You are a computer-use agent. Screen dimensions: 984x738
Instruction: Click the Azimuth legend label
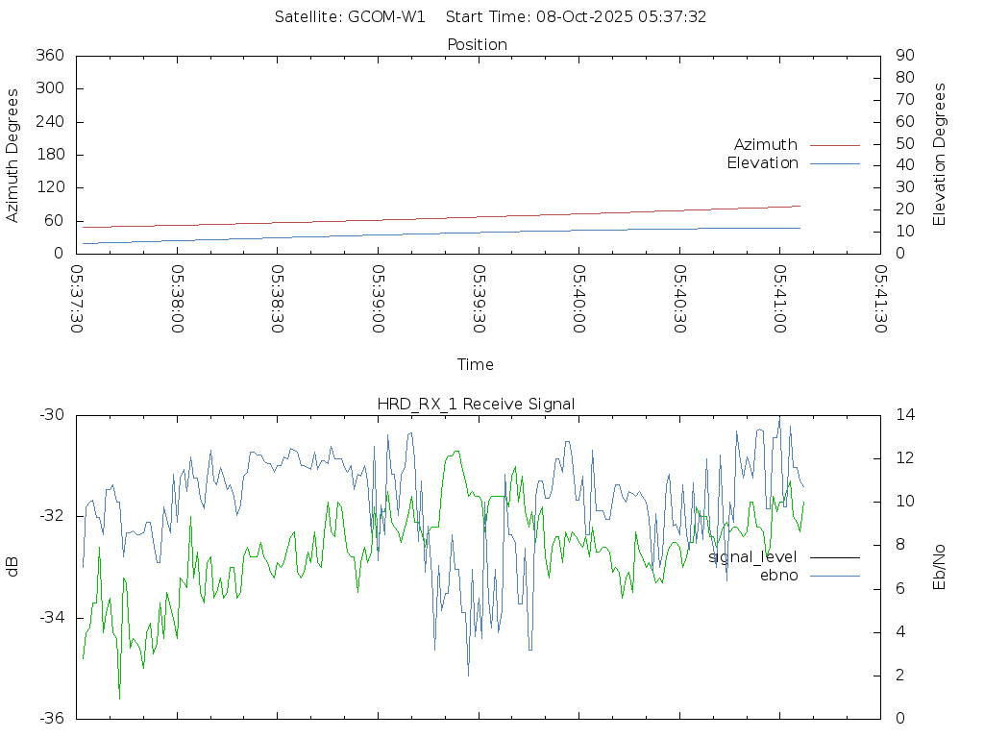click(765, 145)
